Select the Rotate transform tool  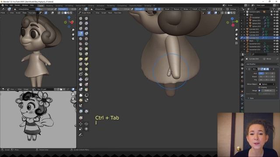point(87,124)
